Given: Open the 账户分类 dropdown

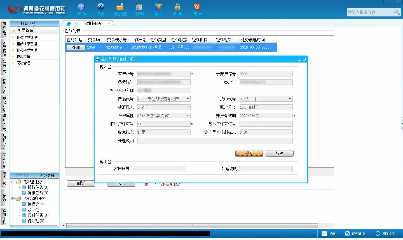Looking at the screenshot, I should (290, 107).
